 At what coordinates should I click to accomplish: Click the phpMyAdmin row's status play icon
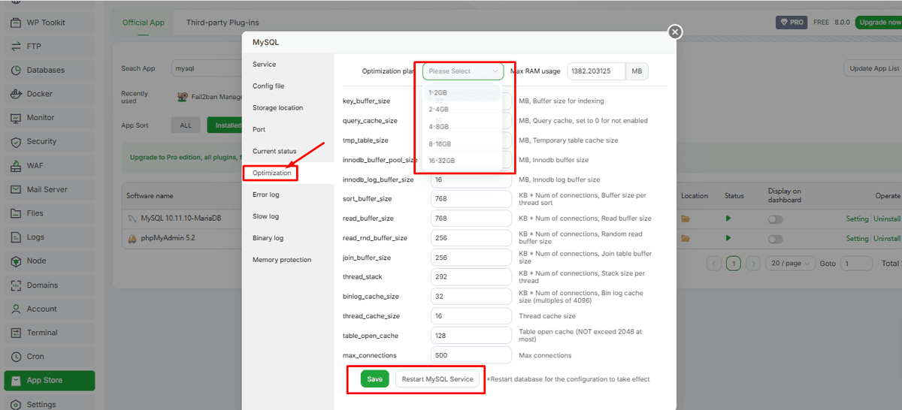(728, 238)
